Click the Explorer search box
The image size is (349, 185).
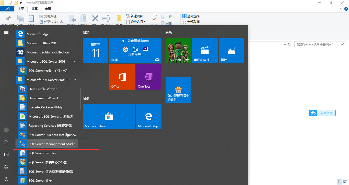tap(320, 44)
